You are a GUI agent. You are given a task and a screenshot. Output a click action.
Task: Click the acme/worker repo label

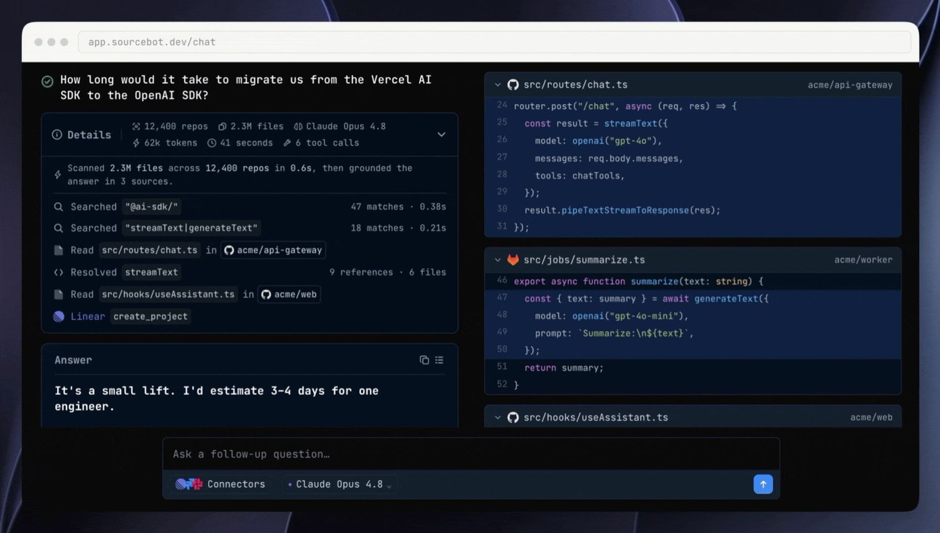click(x=863, y=260)
